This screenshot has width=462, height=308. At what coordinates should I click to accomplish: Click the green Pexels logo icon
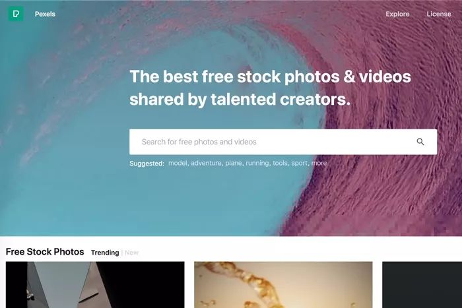click(16, 14)
